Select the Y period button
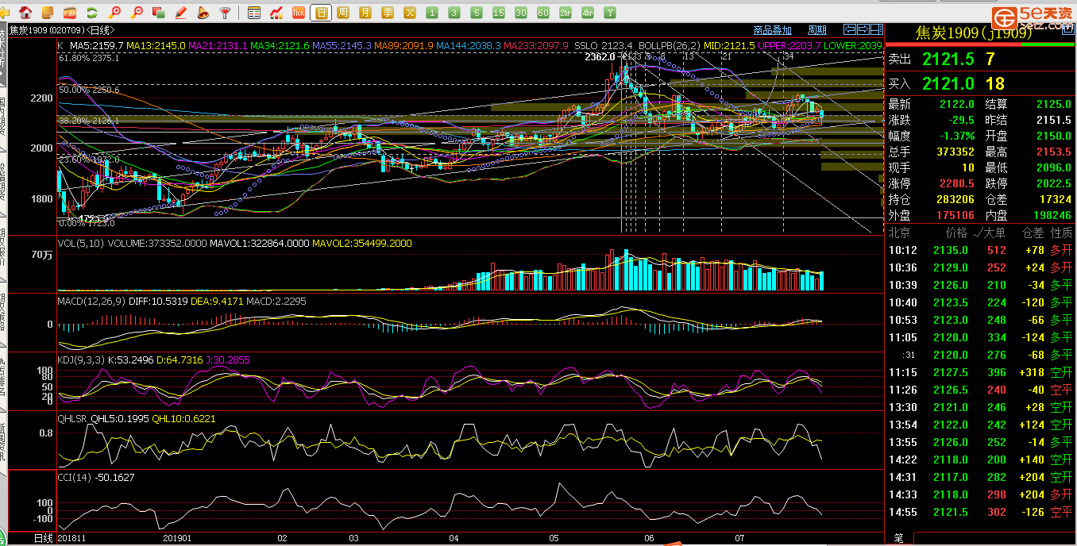This screenshot has height=546, width=1077. click(610, 13)
